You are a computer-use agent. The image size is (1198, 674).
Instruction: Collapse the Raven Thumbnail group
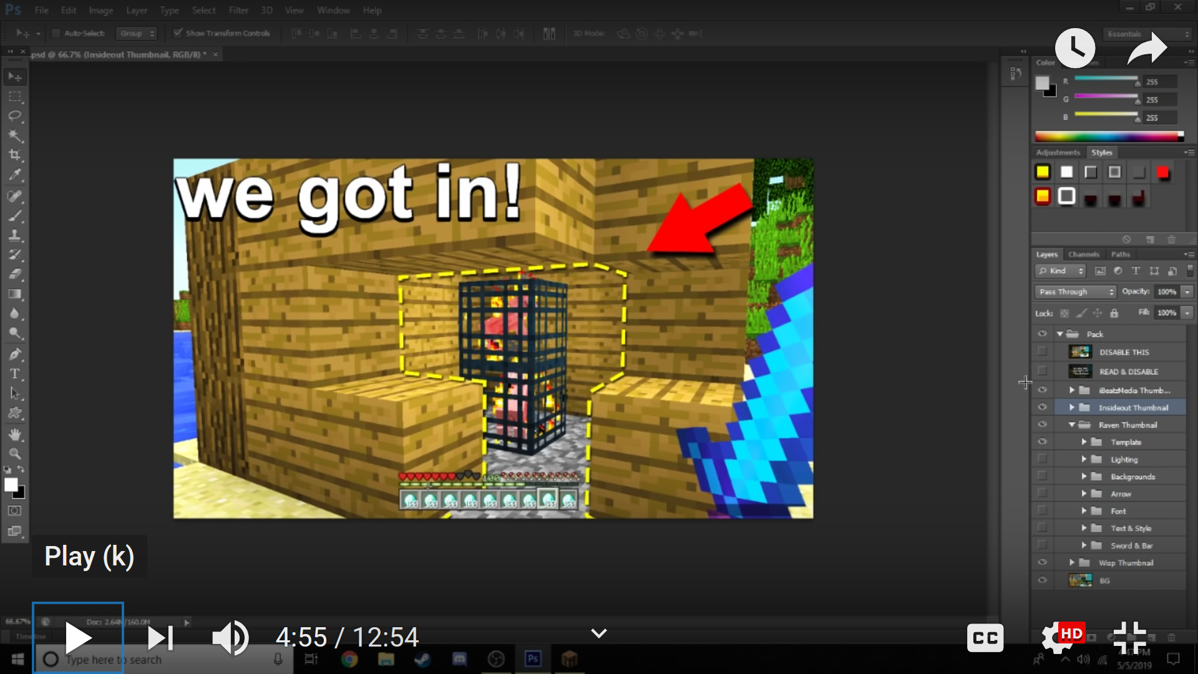point(1072,425)
